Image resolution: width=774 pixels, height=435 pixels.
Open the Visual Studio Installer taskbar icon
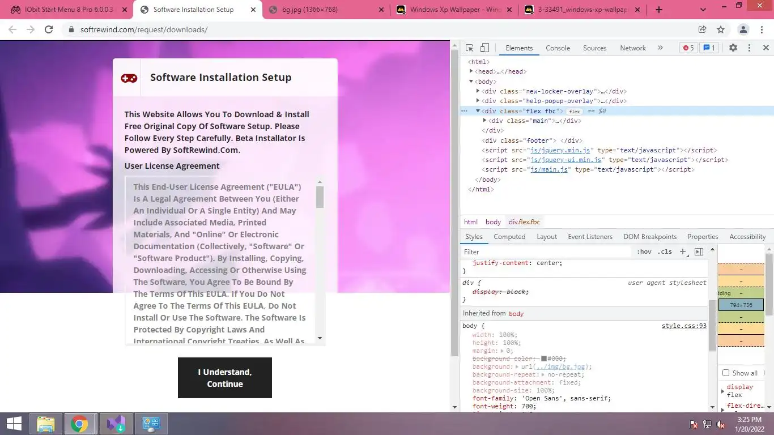(116, 424)
